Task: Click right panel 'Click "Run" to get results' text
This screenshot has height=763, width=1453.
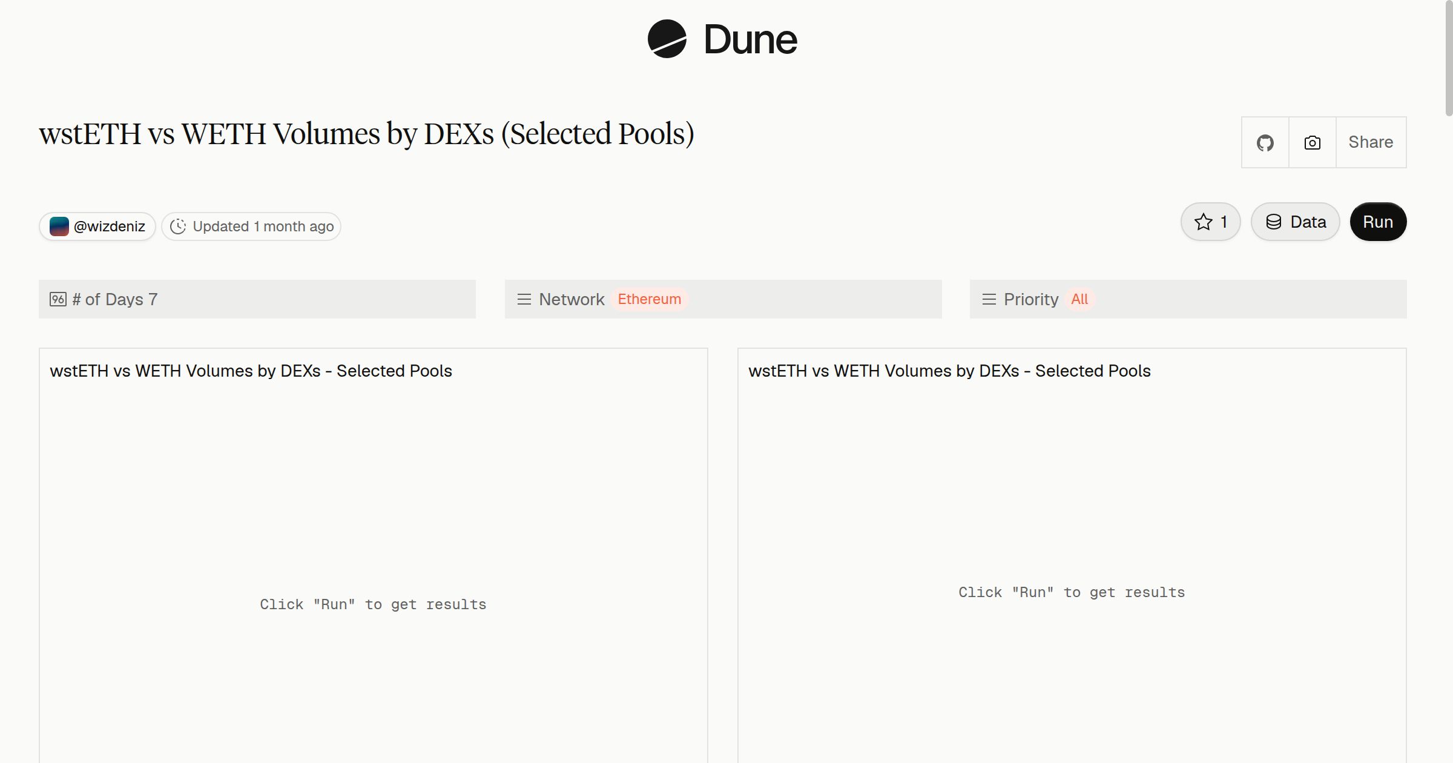Action: (x=1072, y=592)
